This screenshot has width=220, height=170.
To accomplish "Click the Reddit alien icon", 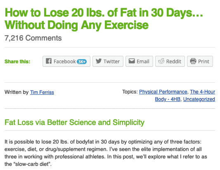I will click(161, 61).
